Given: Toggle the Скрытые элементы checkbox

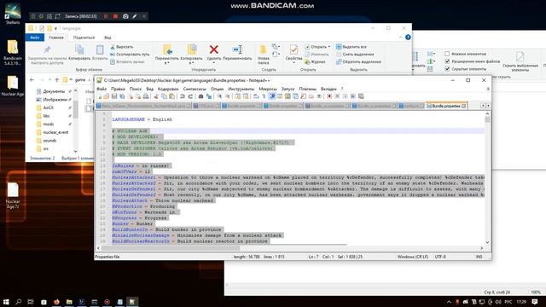Looking at the screenshot, I should [447, 69].
